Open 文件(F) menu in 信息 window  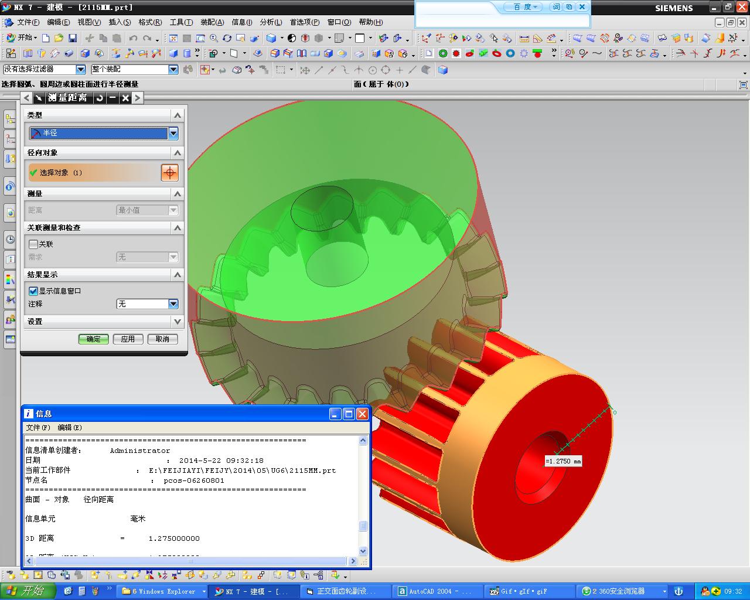pyautogui.click(x=38, y=427)
